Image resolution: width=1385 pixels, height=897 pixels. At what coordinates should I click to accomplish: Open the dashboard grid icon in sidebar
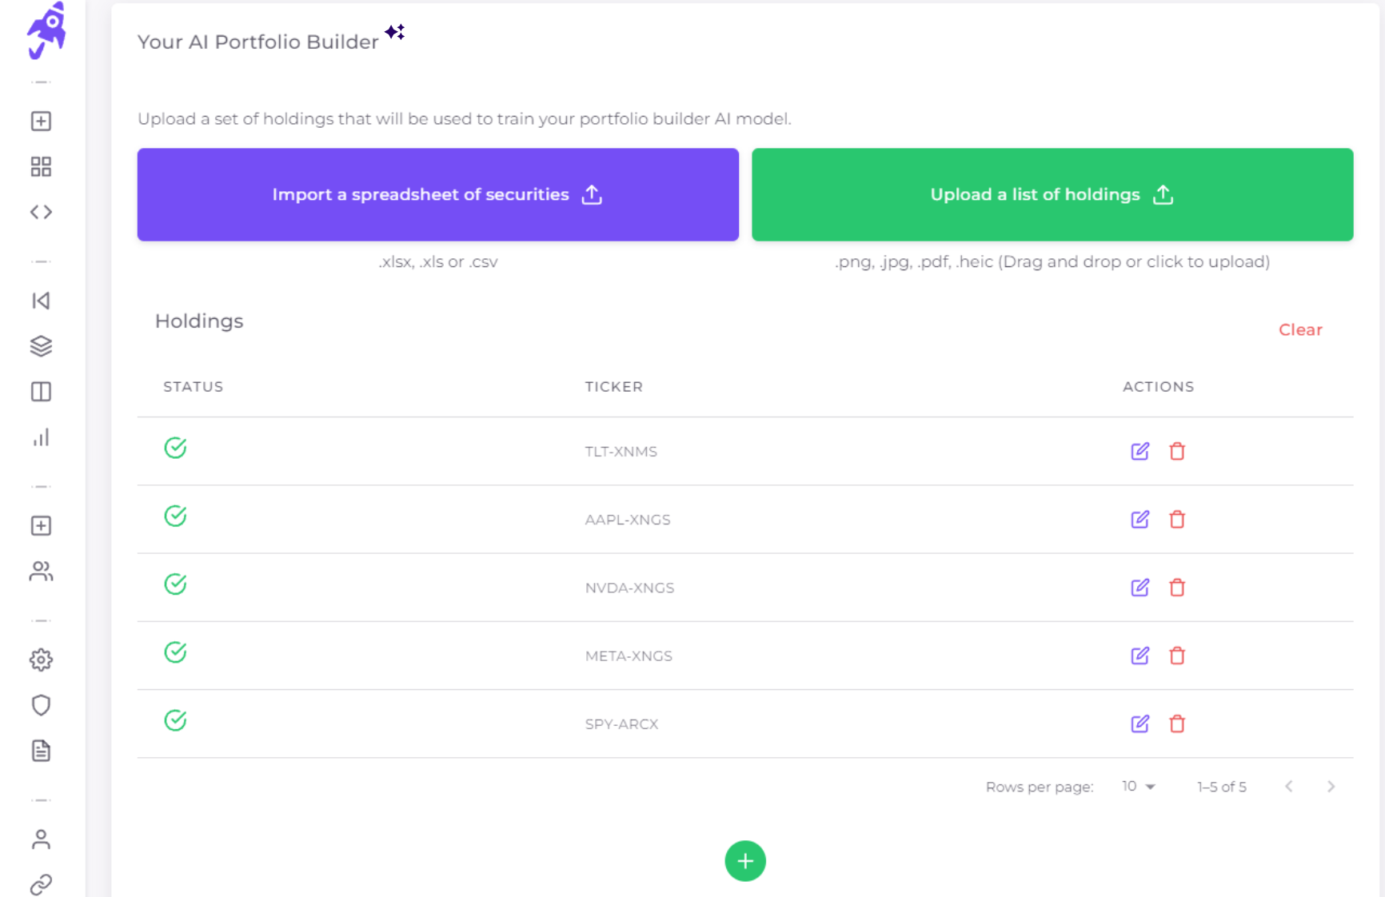(41, 166)
